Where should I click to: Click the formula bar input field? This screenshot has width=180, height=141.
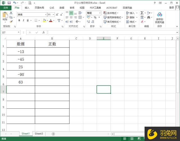click(x=112, y=33)
